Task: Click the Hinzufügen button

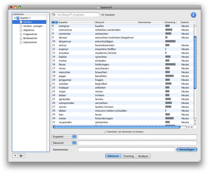Action: coord(187,149)
